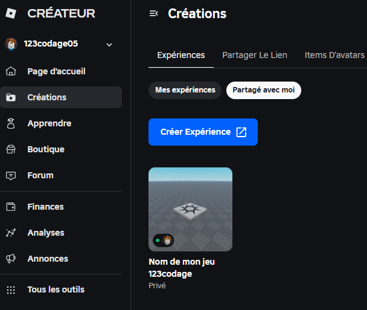Expand the 123codage05 account dropdown

[x=109, y=44]
